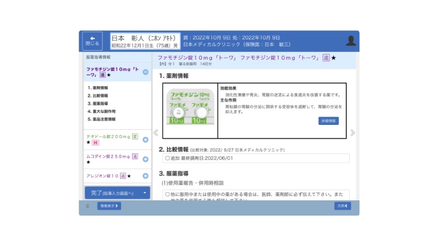Viewport: 438px width, 246px height.
Task: Open the dropdown arrow on 完了 button
Action: click(145, 193)
